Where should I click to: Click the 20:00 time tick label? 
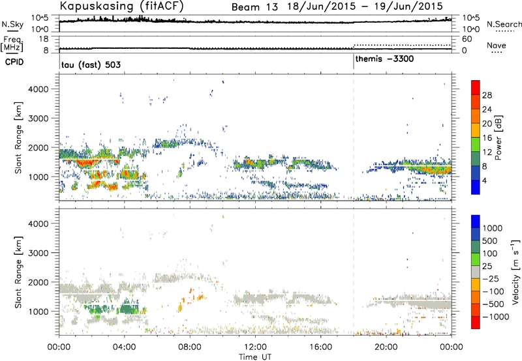386,347
